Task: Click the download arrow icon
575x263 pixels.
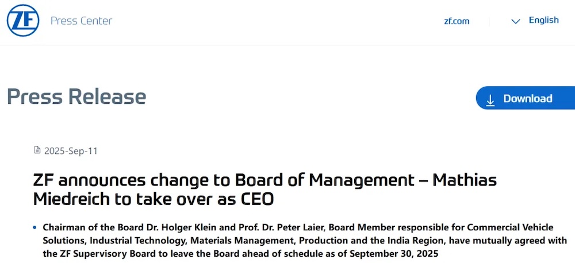Action: click(x=490, y=99)
